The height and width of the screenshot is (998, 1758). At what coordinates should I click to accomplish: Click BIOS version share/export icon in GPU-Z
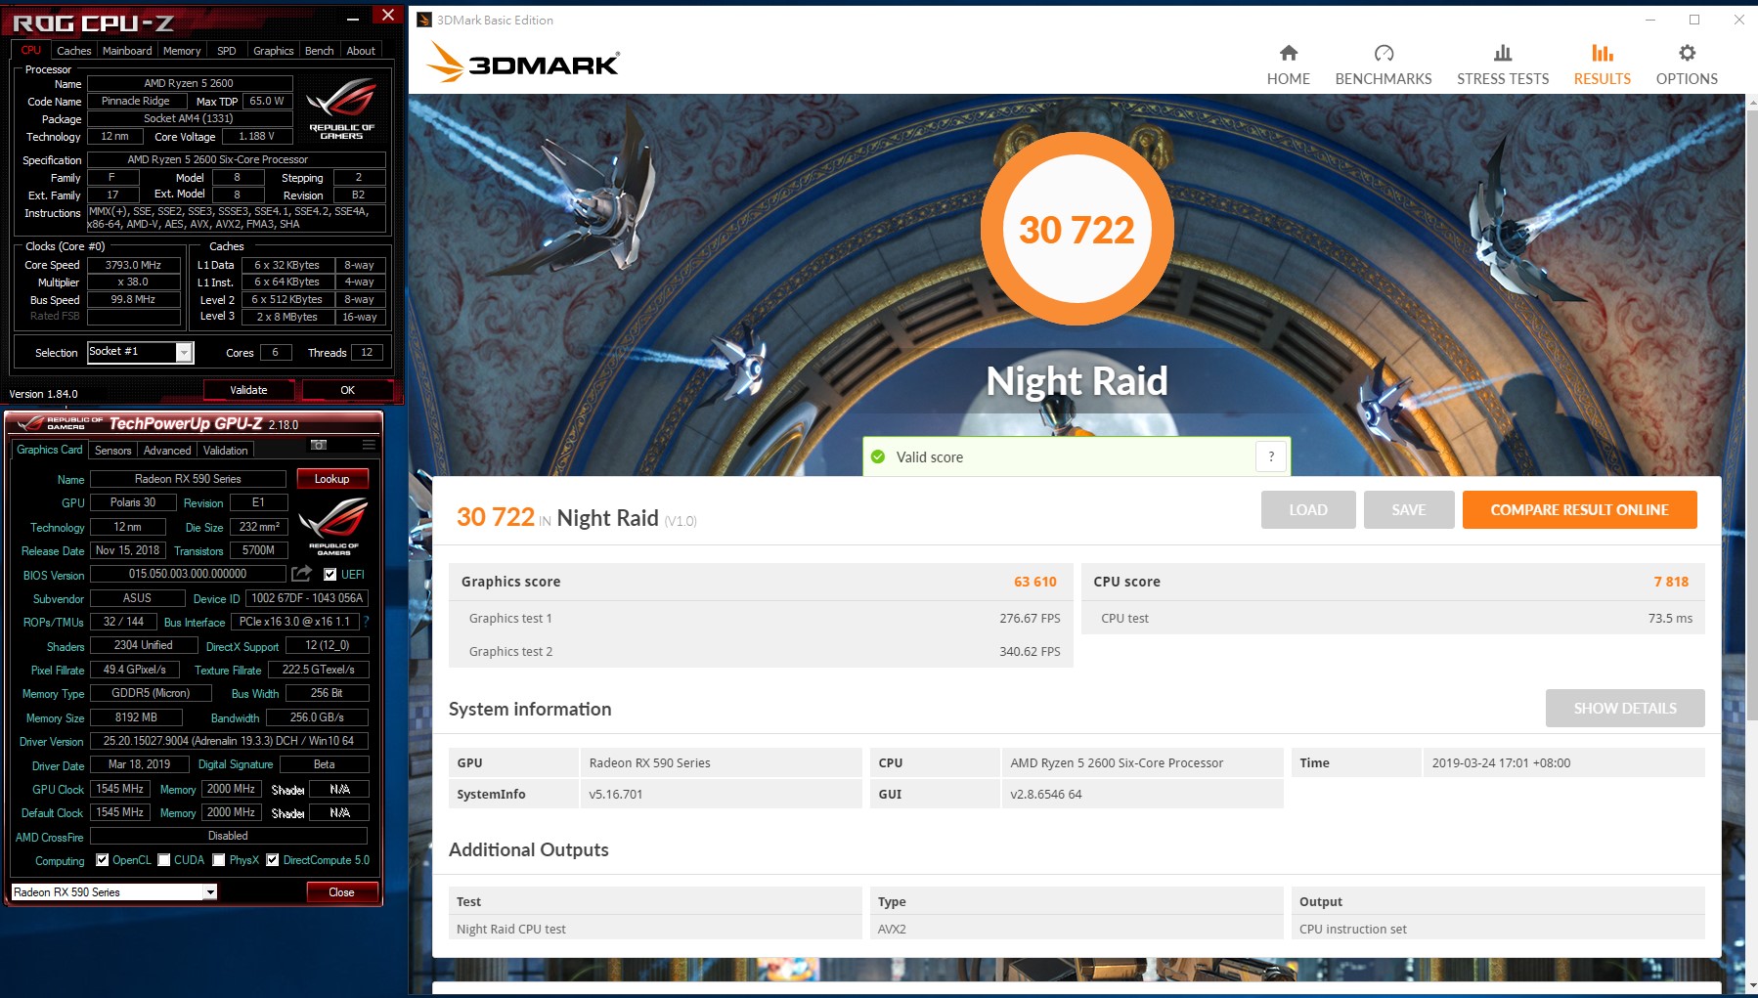click(x=301, y=574)
